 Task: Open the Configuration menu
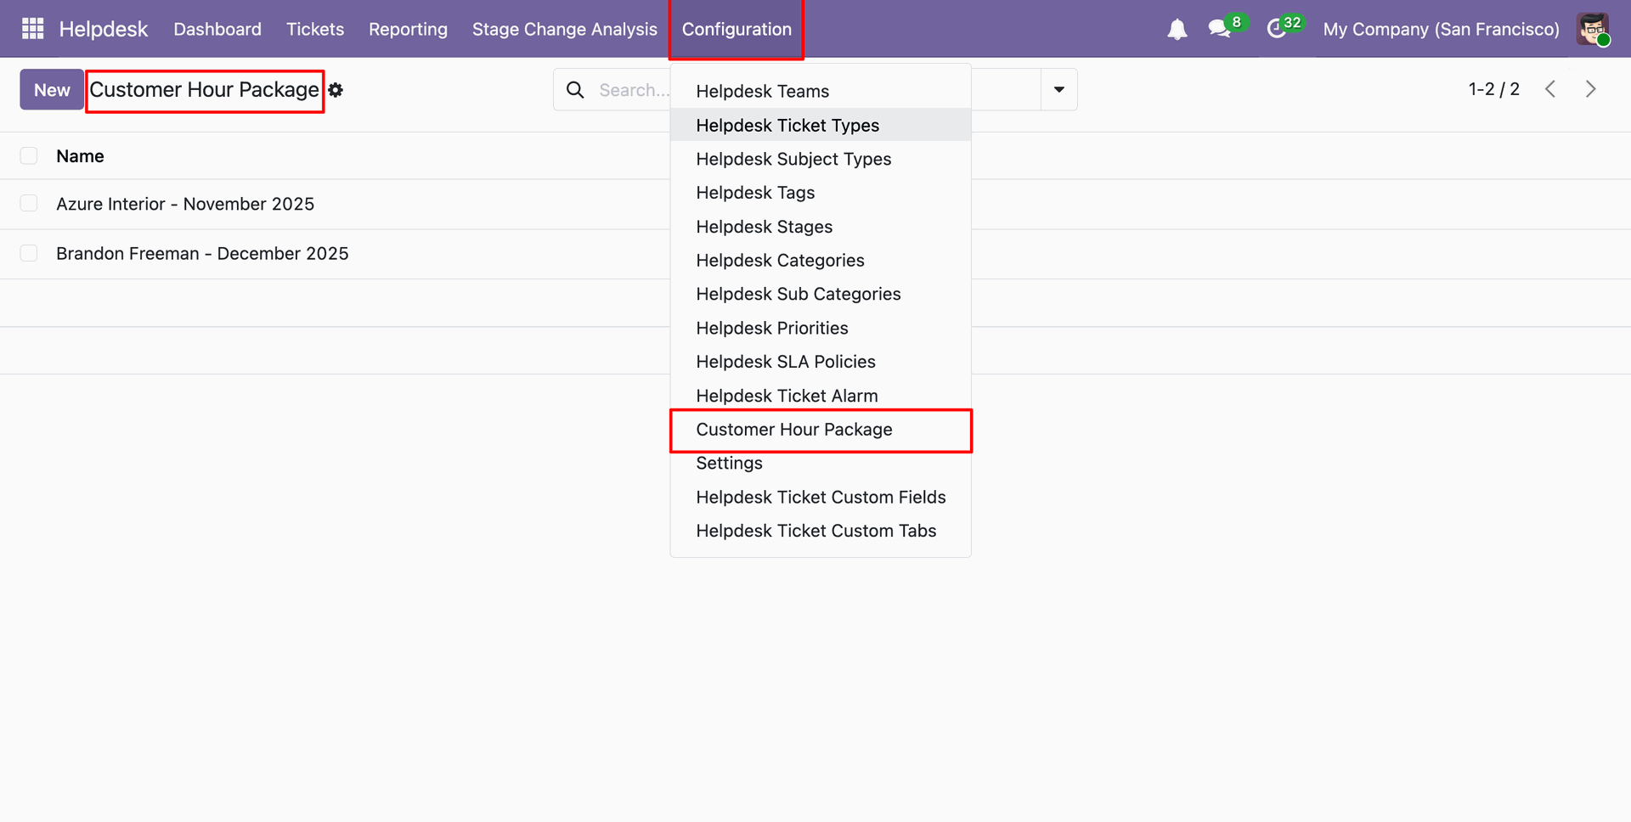pos(736,29)
